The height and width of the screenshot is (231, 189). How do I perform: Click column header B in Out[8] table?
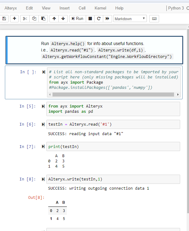click(64, 203)
